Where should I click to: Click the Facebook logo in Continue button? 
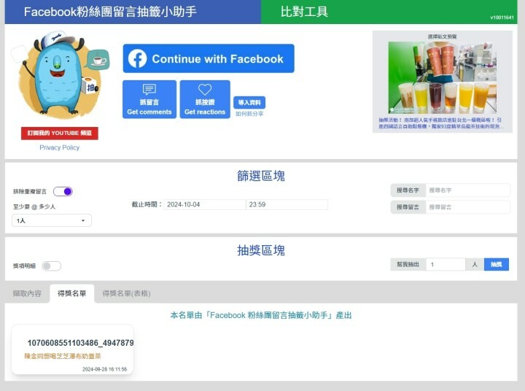tap(137, 58)
